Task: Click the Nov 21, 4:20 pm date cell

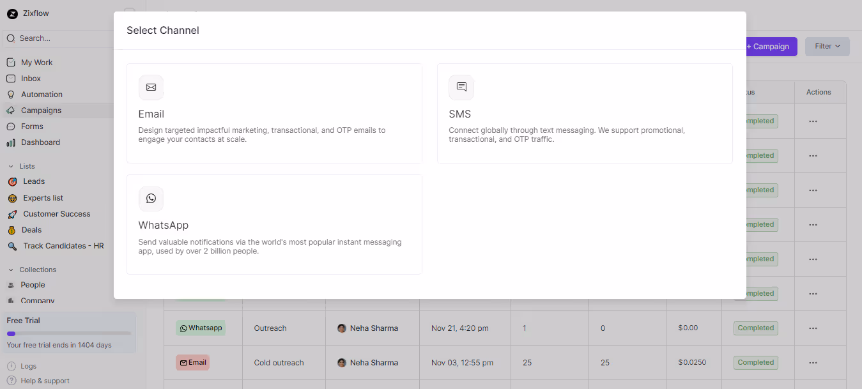Action: click(x=460, y=328)
